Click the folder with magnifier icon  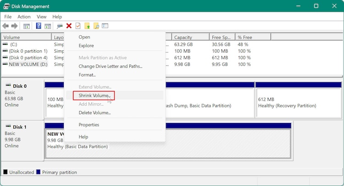[x=96, y=26]
